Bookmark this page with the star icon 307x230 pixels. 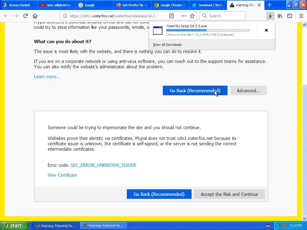click(x=192, y=16)
